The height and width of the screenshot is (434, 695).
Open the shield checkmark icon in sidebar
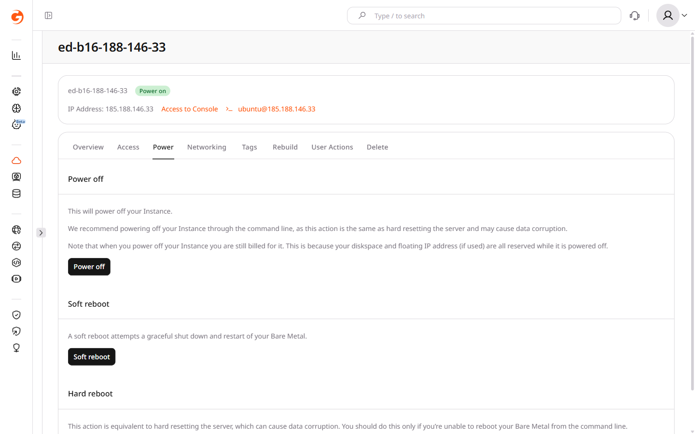point(16,315)
